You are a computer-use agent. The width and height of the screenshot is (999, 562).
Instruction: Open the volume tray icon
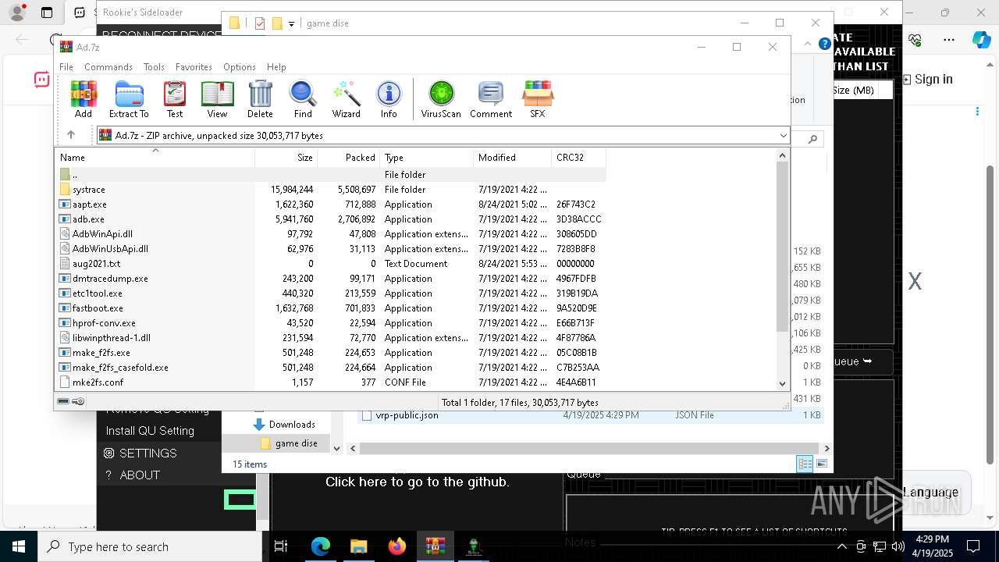point(898,546)
